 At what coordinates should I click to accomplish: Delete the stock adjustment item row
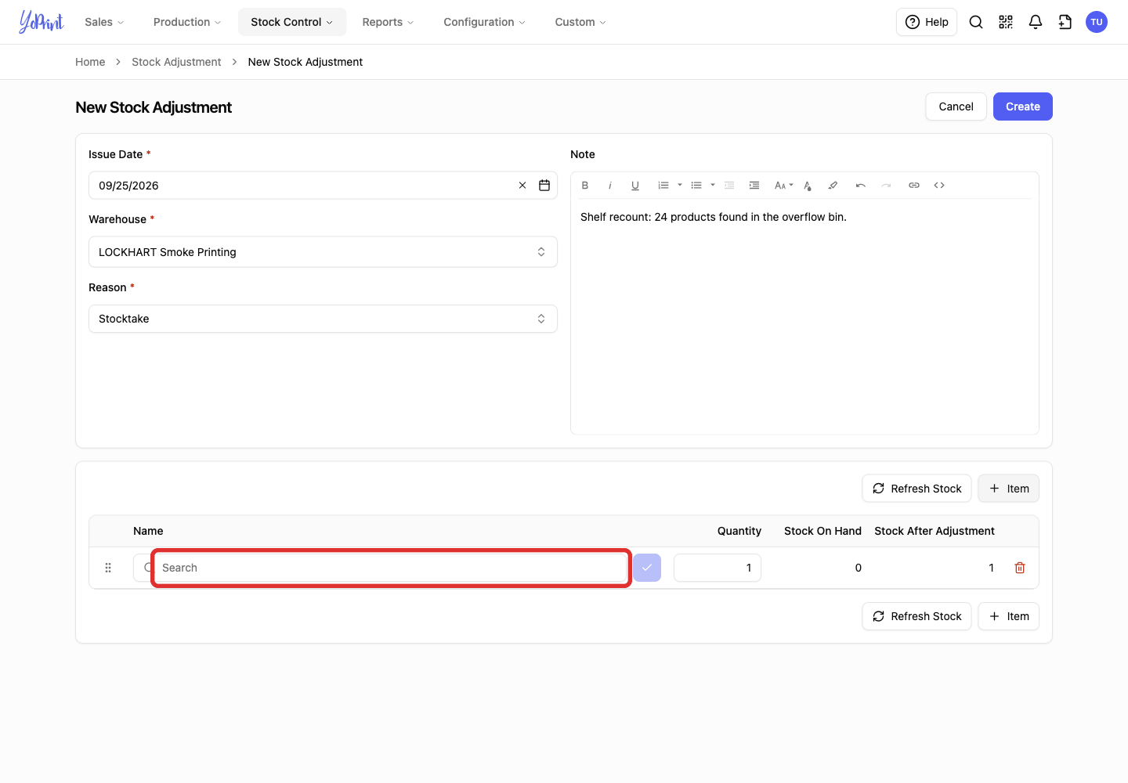1020,568
